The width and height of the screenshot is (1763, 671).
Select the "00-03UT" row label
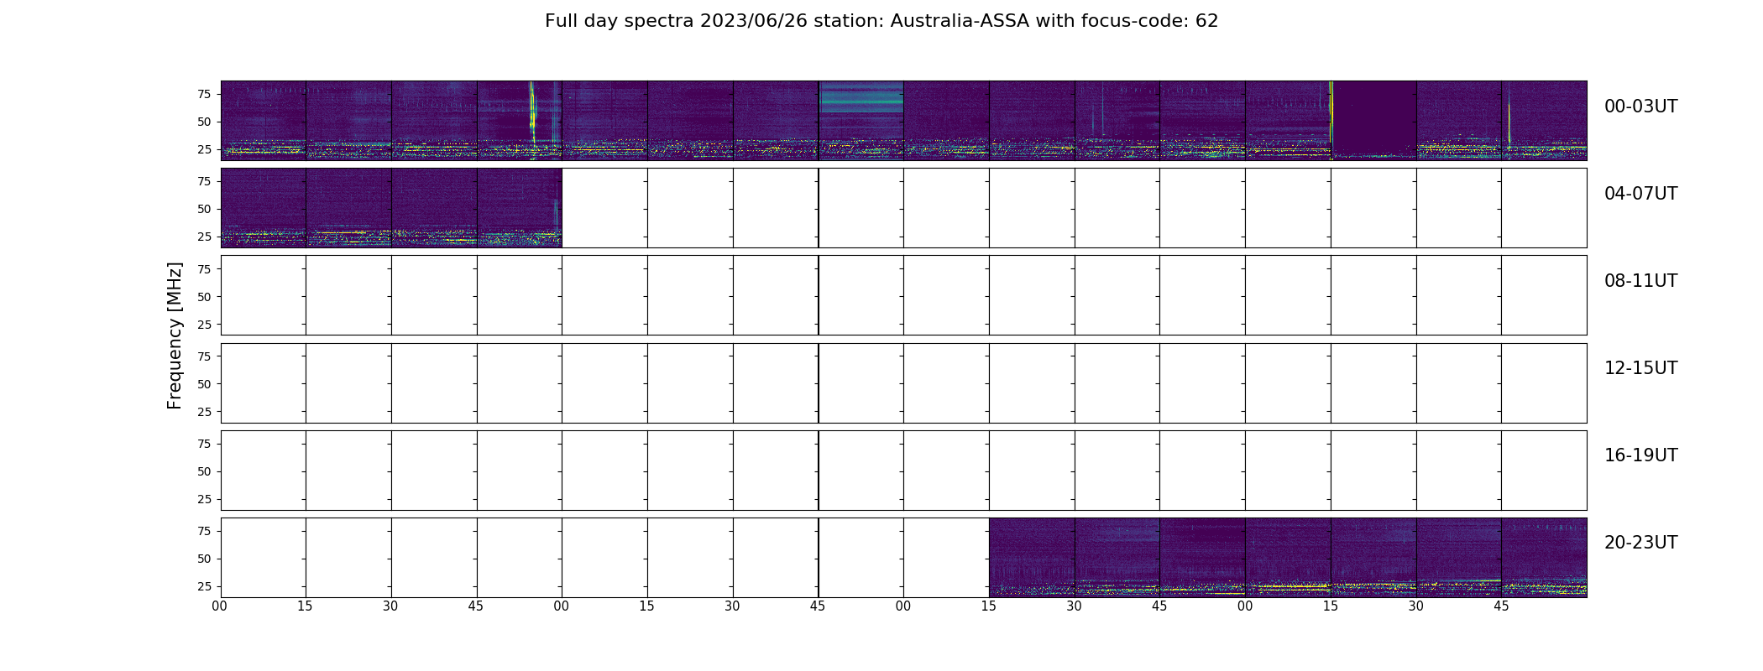point(1640,107)
